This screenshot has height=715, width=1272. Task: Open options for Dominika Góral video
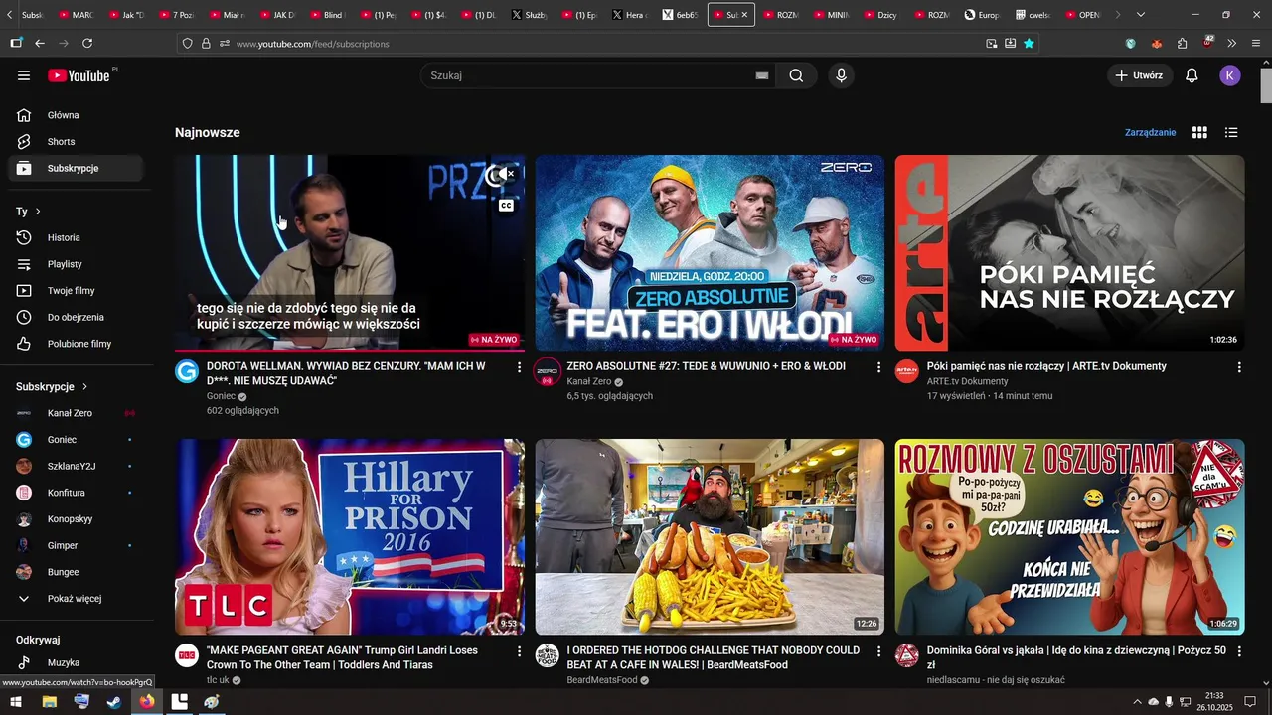[x=1238, y=651]
